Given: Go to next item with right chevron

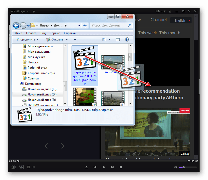Looking at the screenshot, I should tap(63, 146).
